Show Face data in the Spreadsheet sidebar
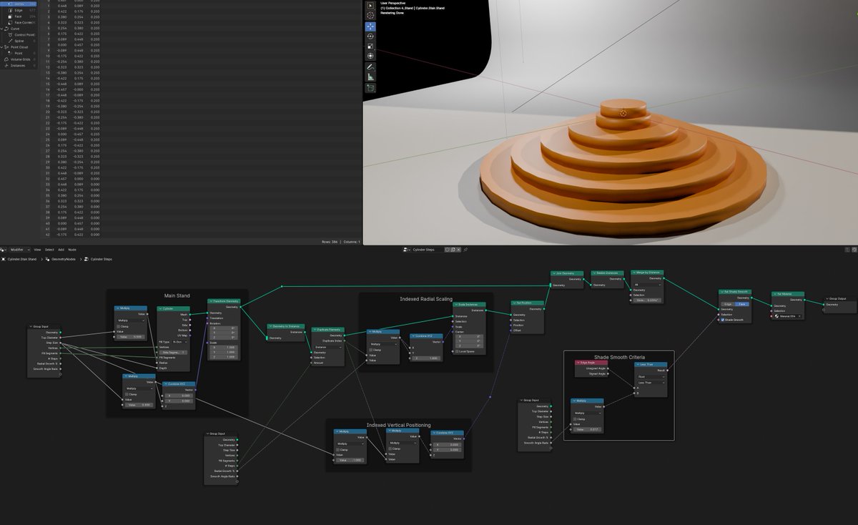 point(19,16)
